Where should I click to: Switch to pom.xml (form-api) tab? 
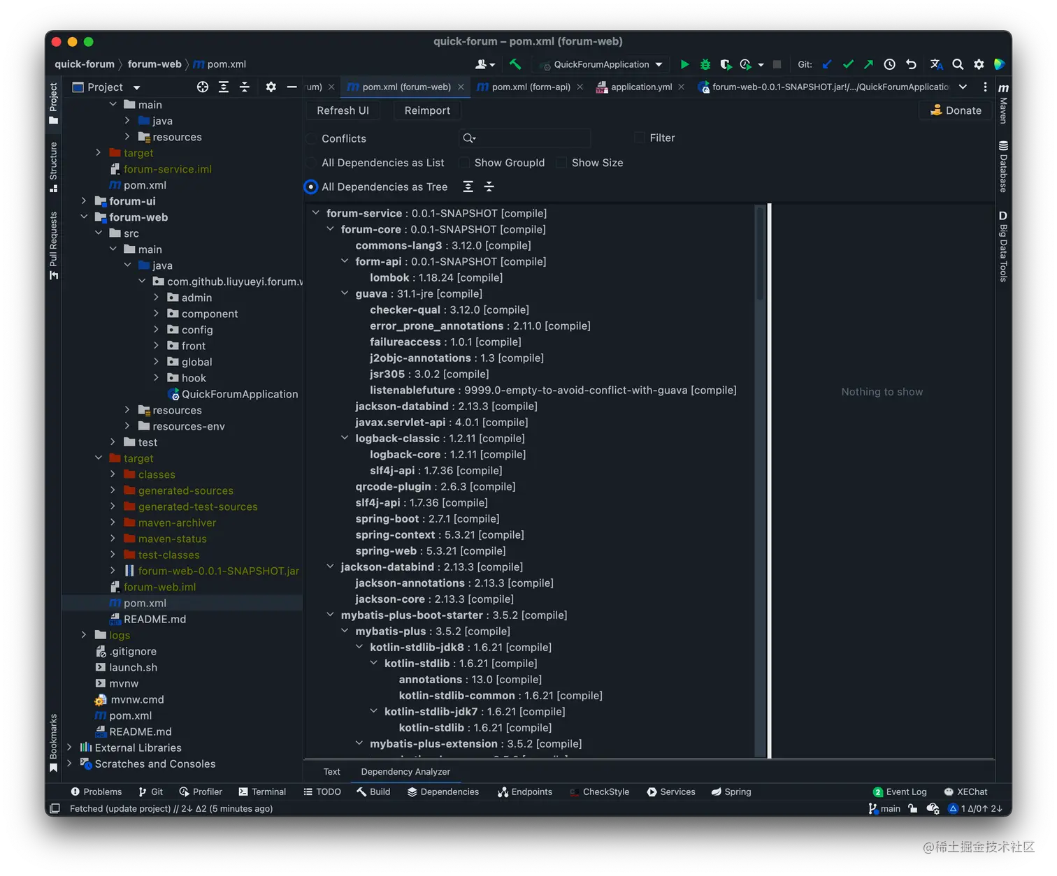tap(530, 87)
